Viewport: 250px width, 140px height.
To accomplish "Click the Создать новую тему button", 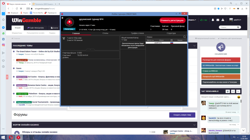I will pos(182,115).
